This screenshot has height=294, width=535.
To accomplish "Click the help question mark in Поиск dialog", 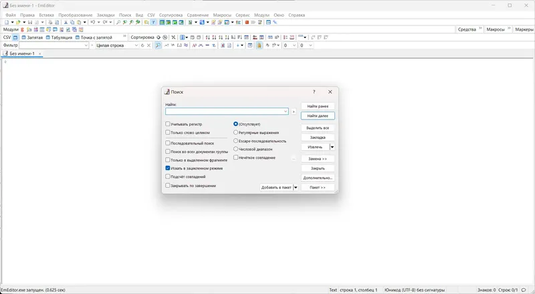I will pos(314,92).
